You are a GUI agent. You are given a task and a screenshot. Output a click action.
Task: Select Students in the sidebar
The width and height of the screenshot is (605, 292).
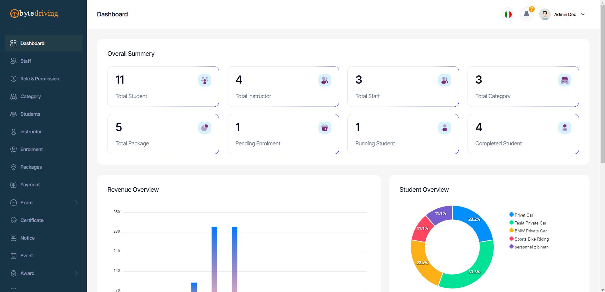[x=44, y=114]
